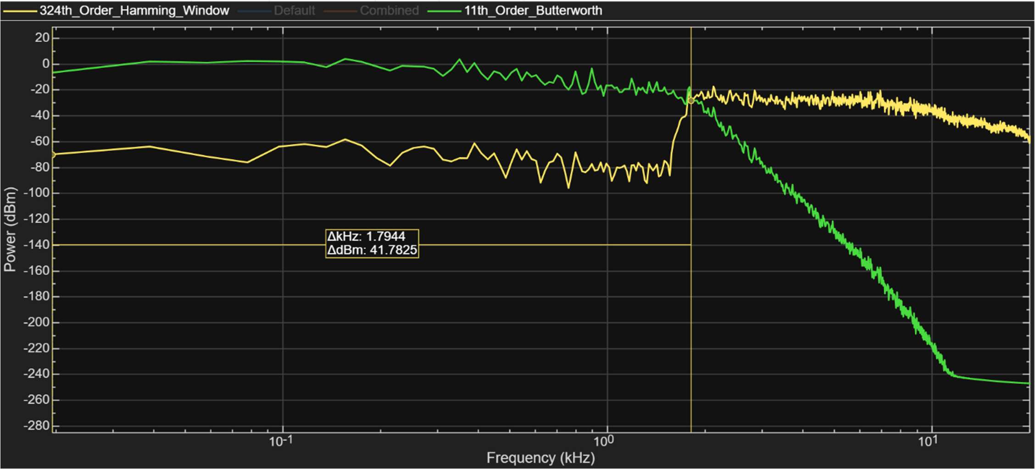Click the yellow legend line for Hamming Window

(20, 11)
